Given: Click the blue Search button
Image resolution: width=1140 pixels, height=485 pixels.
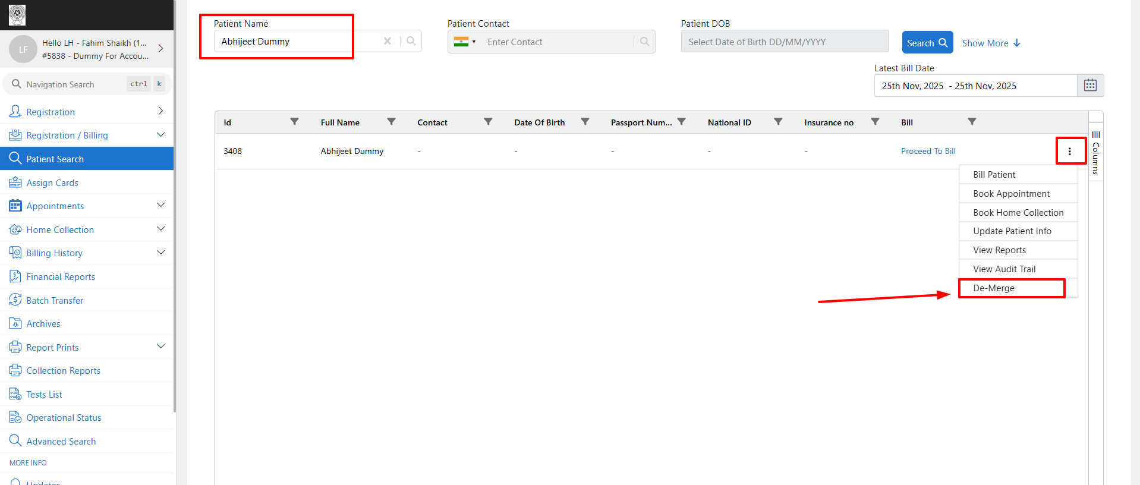Looking at the screenshot, I should pyautogui.click(x=927, y=43).
